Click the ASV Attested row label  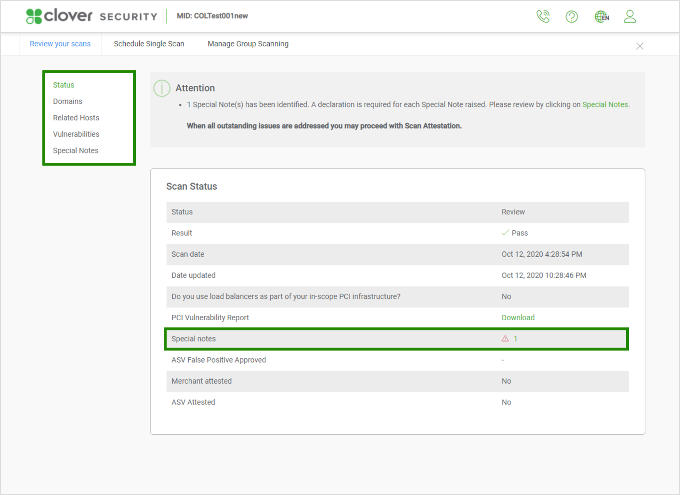[x=193, y=402]
